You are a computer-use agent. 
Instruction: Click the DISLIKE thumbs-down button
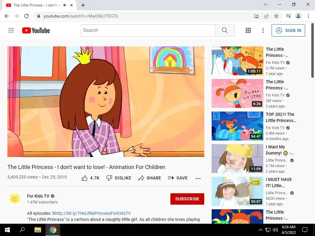(x=119, y=178)
